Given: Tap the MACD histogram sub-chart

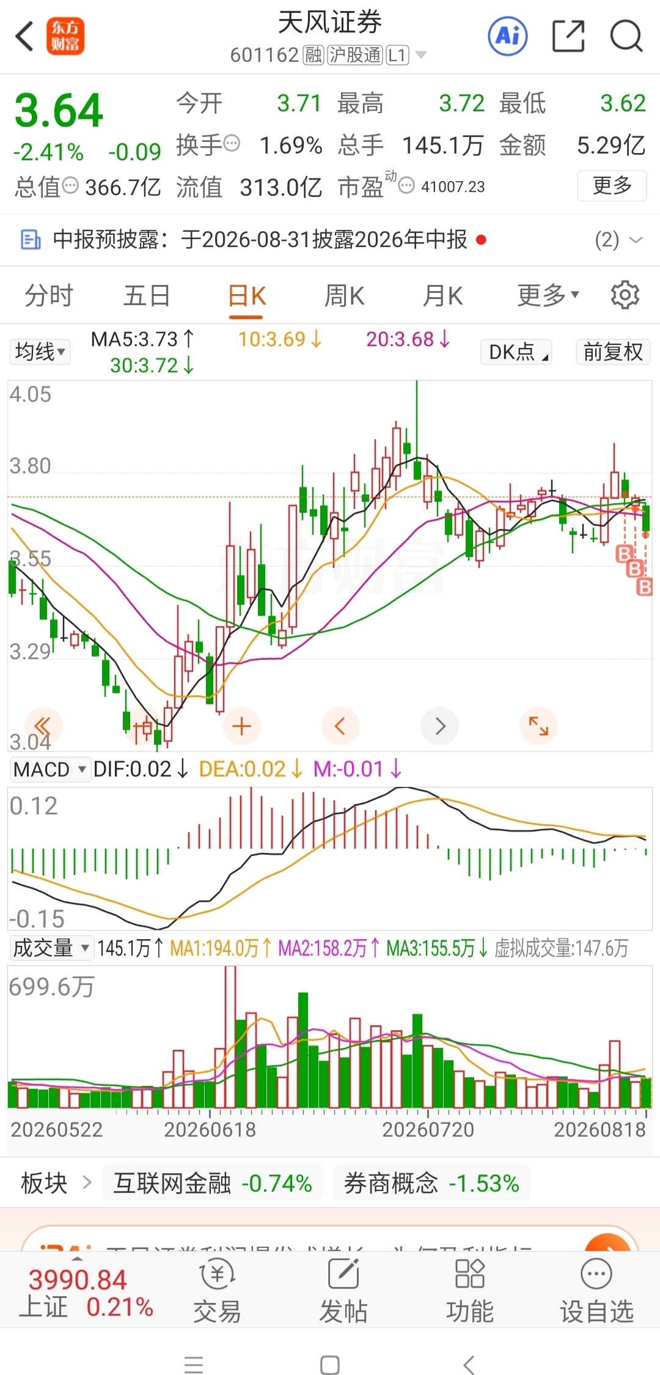Looking at the screenshot, I should [330, 858].
